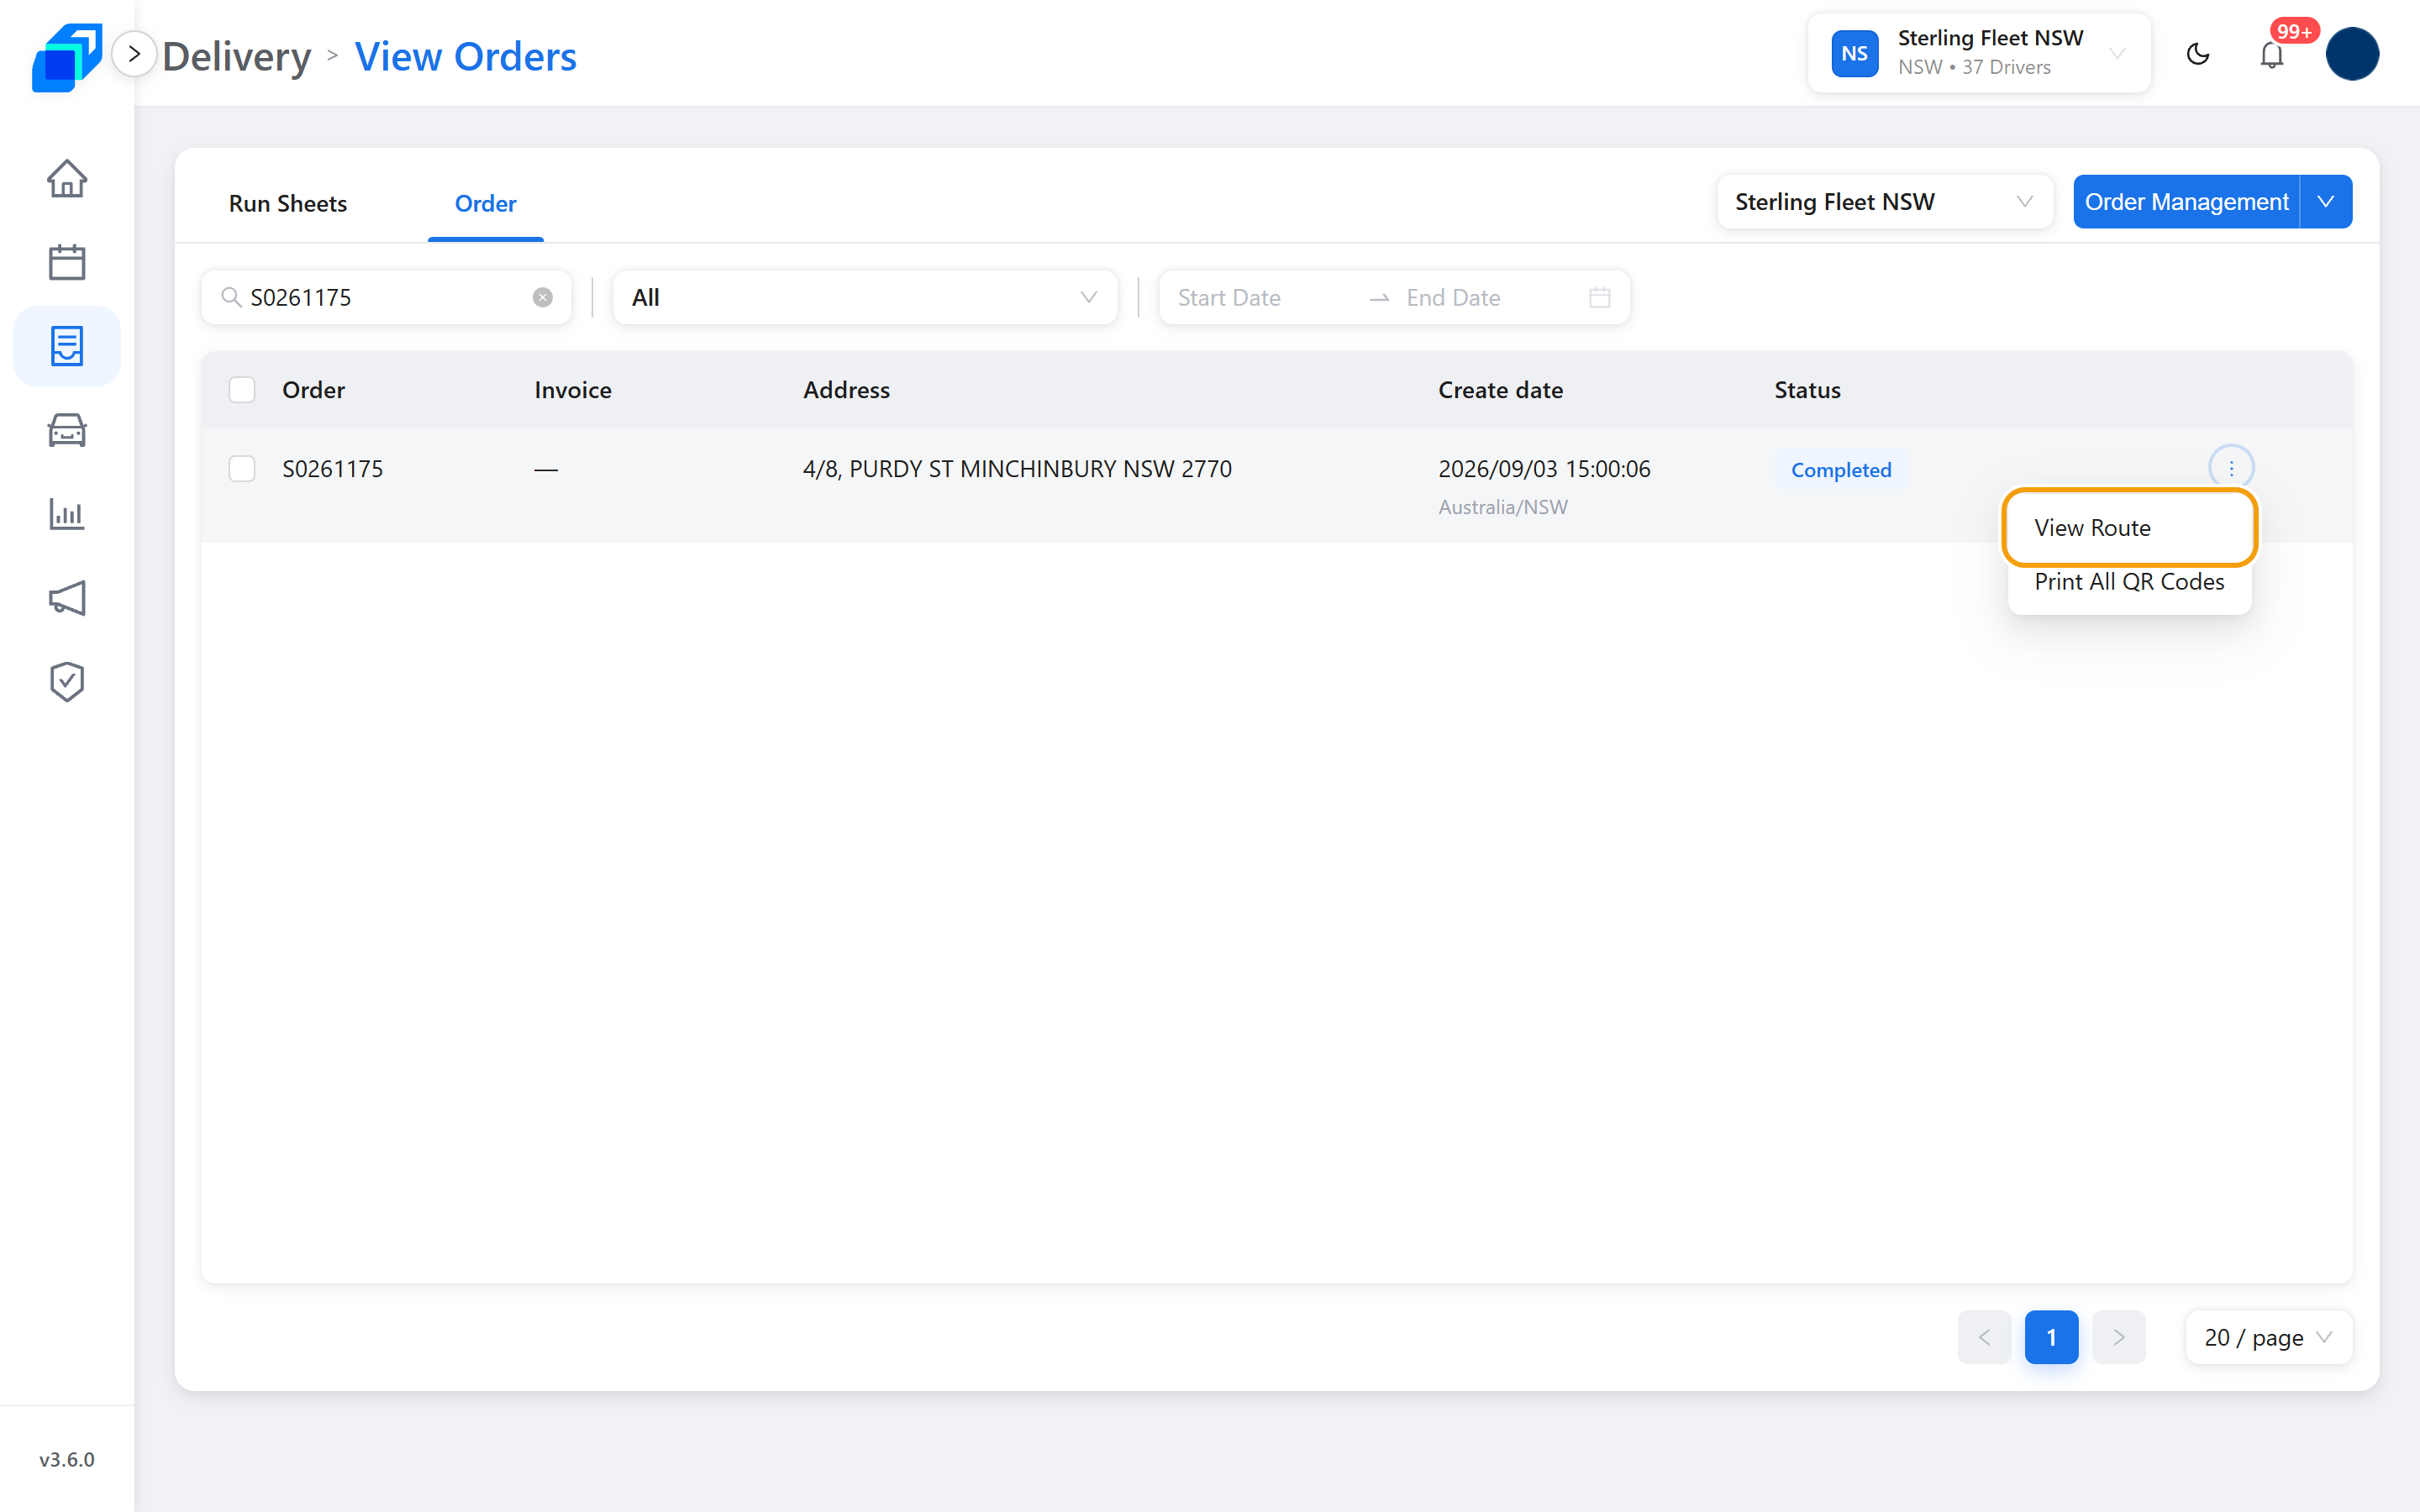Open the Sterling Fleet NSW account switcher
The image size is (2420, 1512).
tap(1979, 53)
